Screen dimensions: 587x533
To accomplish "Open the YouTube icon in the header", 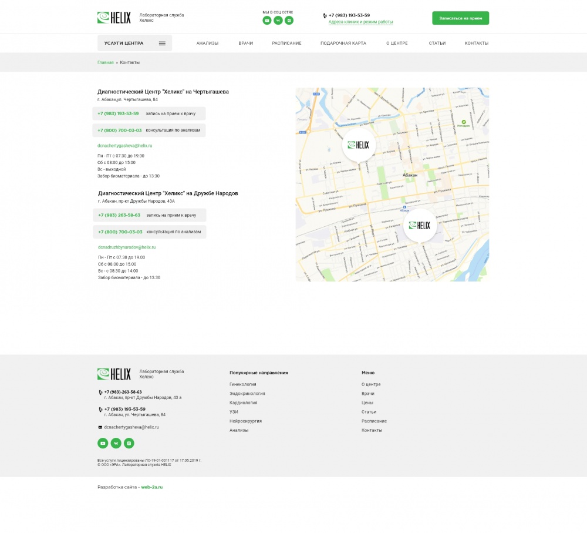I will click(x=267, y=21).
